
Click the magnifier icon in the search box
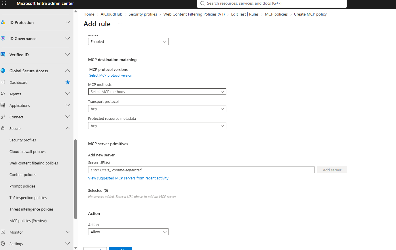(x=202, y=3)
